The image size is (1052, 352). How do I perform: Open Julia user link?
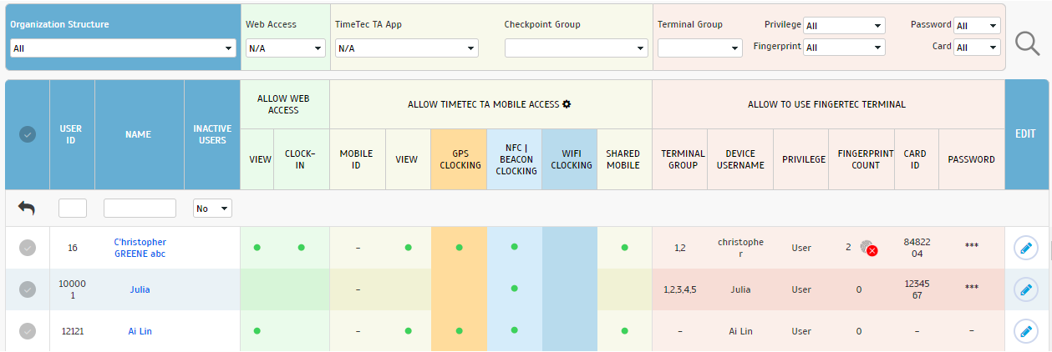(140, 289)
